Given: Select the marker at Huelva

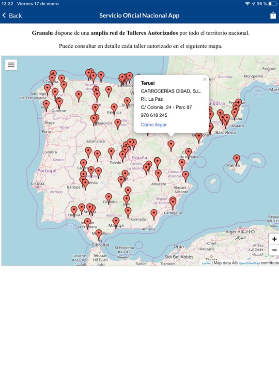Looking at the screenshot, I should [74, 211].
